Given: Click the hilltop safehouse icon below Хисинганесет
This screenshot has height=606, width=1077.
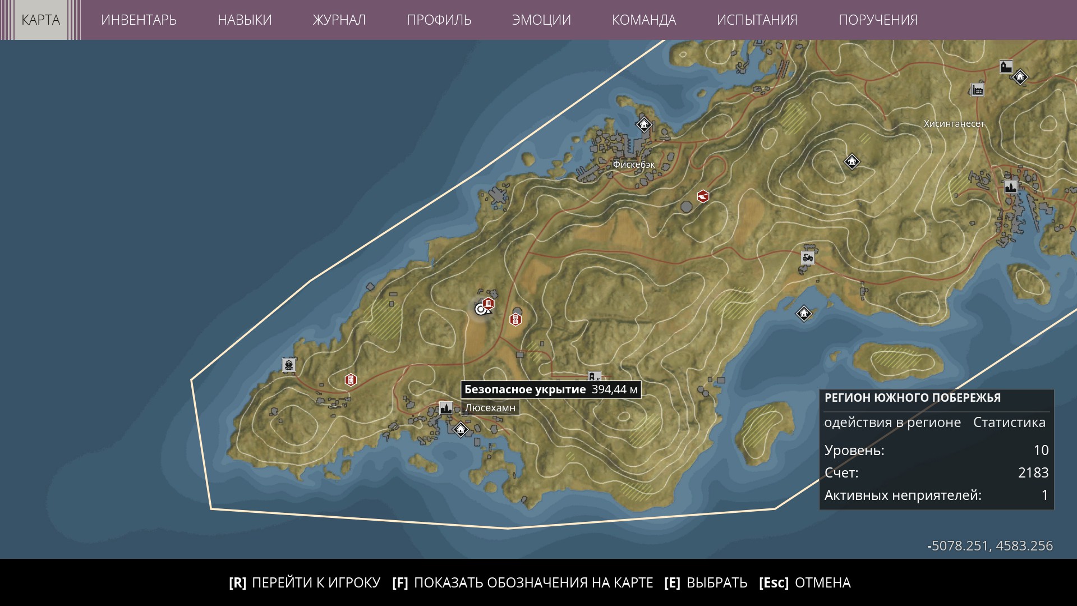Looking at the screenshot, I should click(x=852, y=162).
